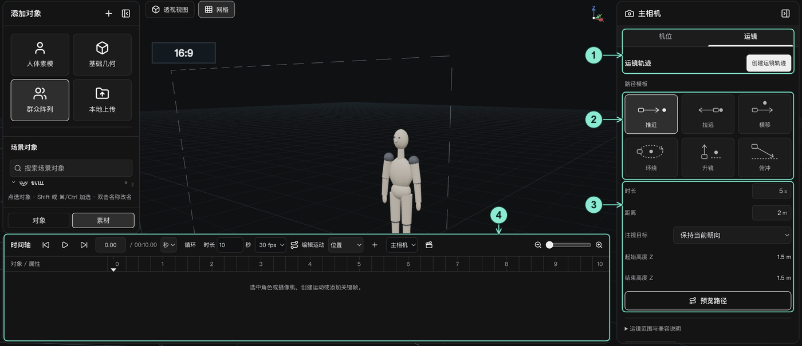Screen dimensions: 802x346
Task: Open the 秒 time unit dropdown
Action: tap(169, 245)
